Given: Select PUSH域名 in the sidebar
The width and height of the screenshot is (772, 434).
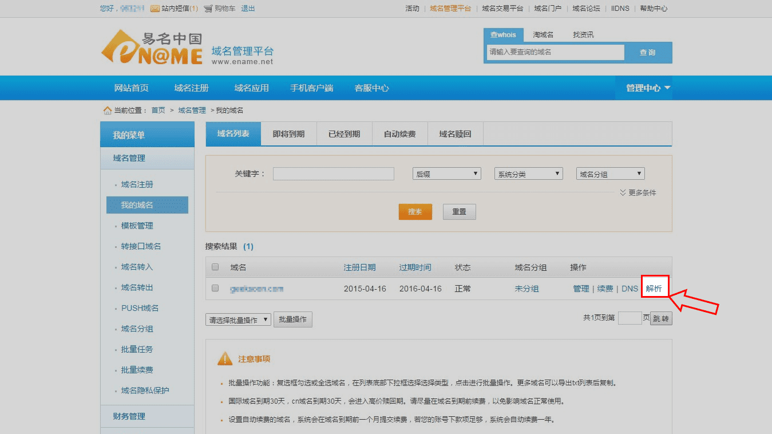Looking at the screenshot, I should (140, 308).
